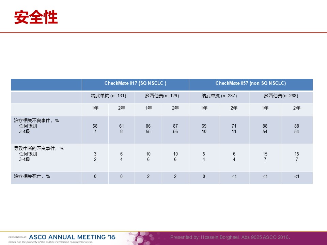Select the table value 87
This screenshot has height=245, width=327.
pyautogui.click(x=175, y=126)
